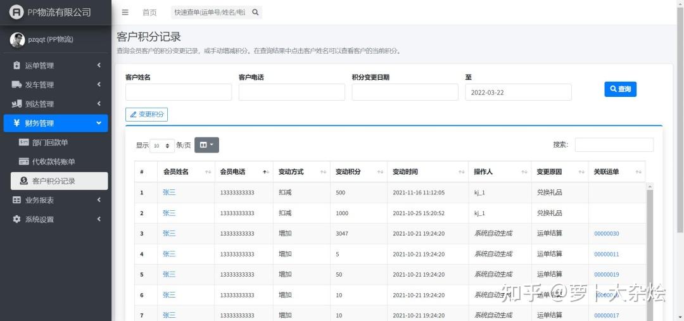The height and width of the screenshot is (321, 684).
Task: Click 张三 name in row 1
Action: pos(169,192)
